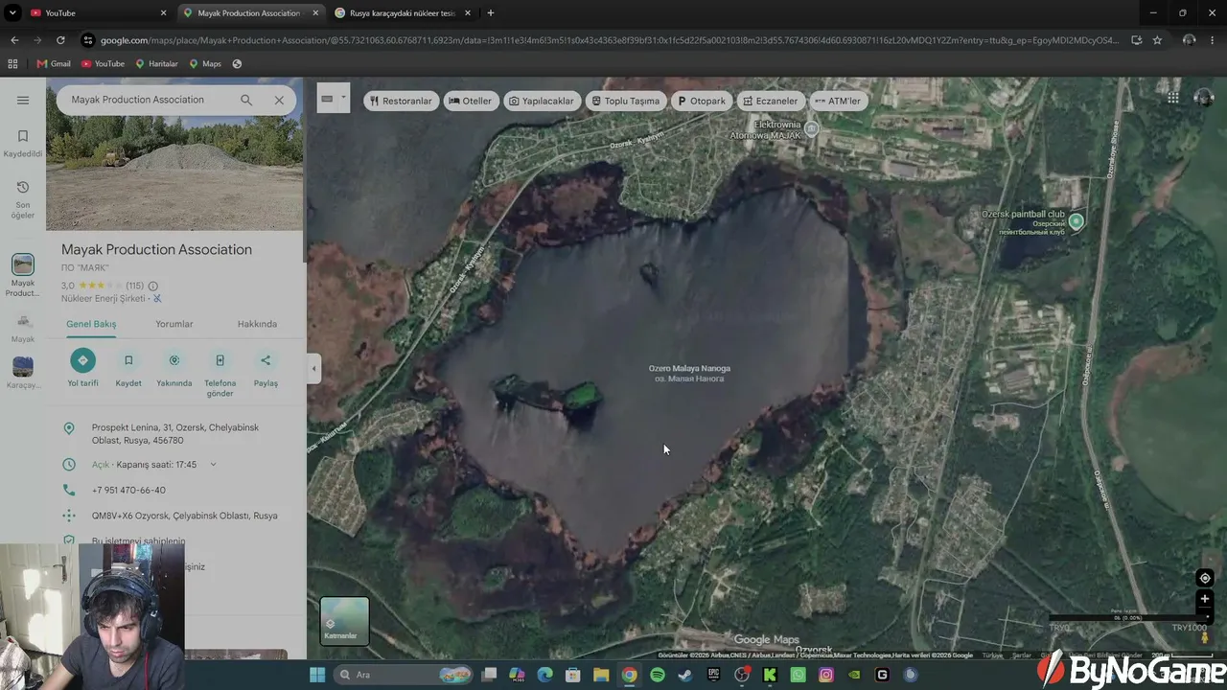
Task: Filter by Otopark chip
Action: coord(702,101)
